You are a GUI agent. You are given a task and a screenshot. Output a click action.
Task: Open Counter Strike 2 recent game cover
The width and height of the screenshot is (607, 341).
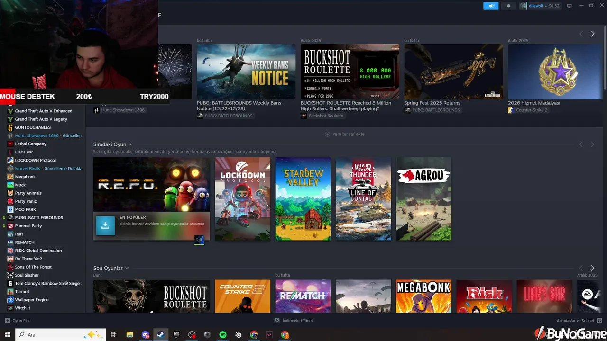tap(242, 296)
